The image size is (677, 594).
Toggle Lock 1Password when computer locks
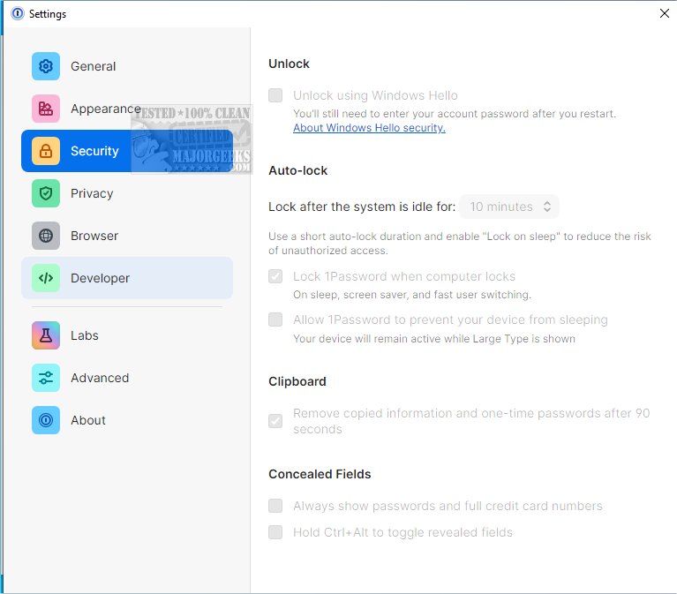[x=275, y=276]
